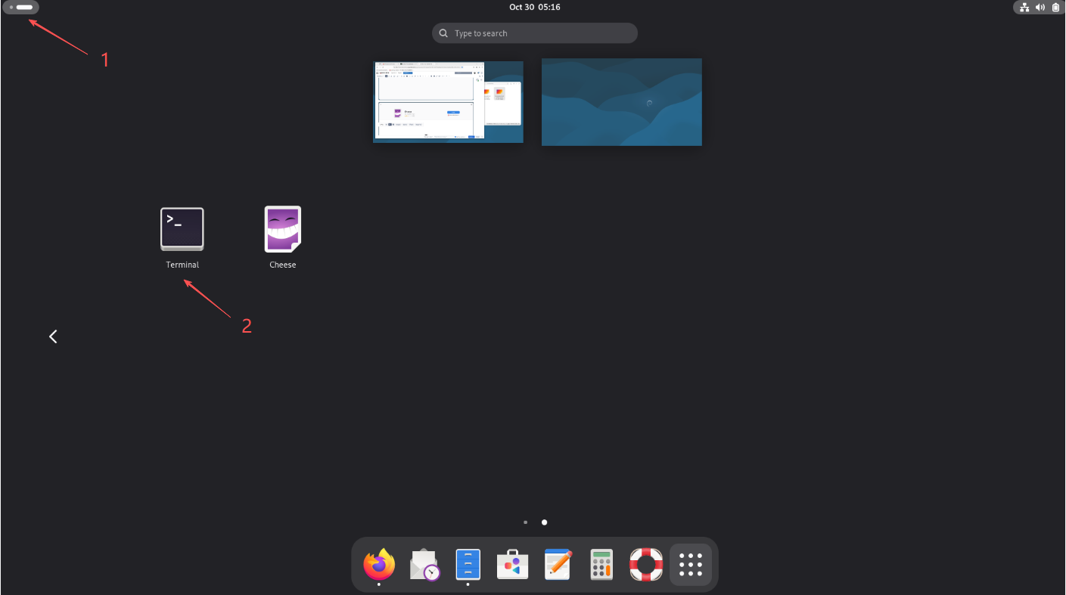1066x595 pixels.
Task: Click the network status icon
Action: [x=1024, y=8]
